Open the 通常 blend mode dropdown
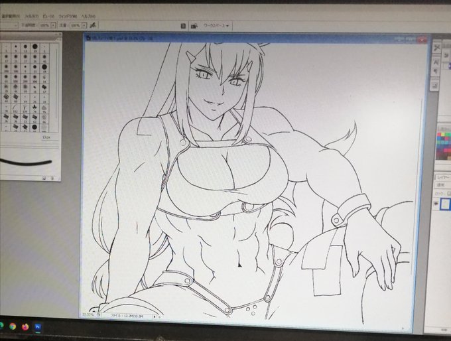 pyautogui.click(x=442, y=185)
